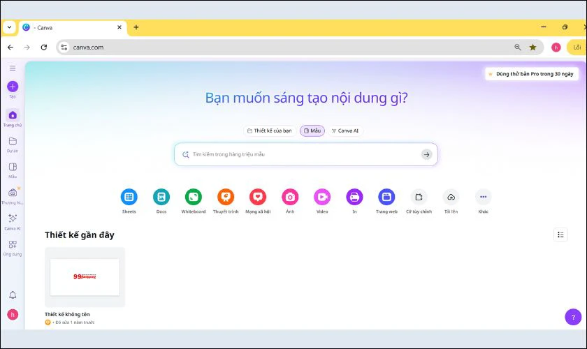Viewport: 587px width, 349px height.
Task: Select the Docs design type icon
Action: coord(161,197)
